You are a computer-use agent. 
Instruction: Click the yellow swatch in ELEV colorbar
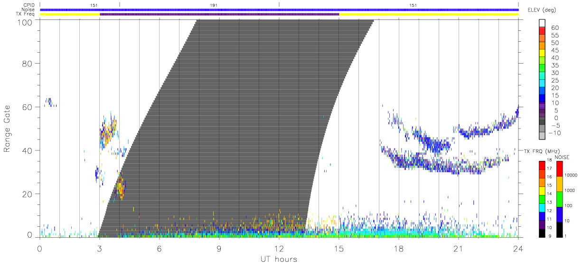(x=542, y=53)
